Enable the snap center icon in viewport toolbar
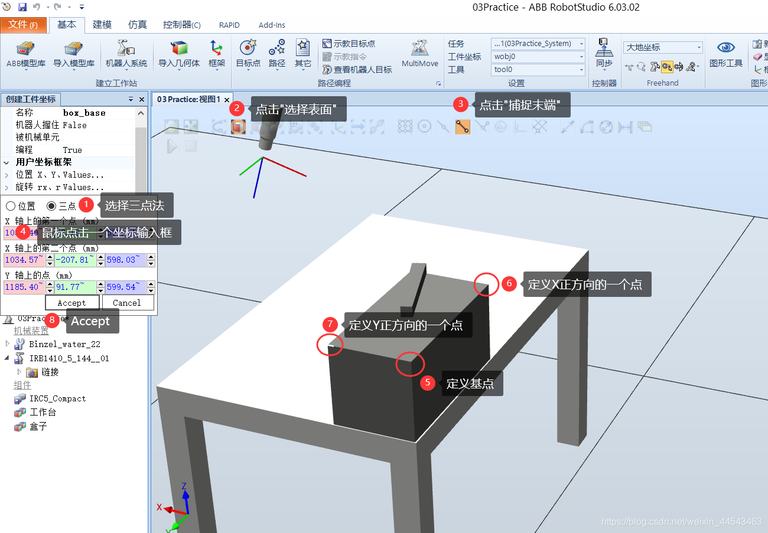 (x=424, y=126)
